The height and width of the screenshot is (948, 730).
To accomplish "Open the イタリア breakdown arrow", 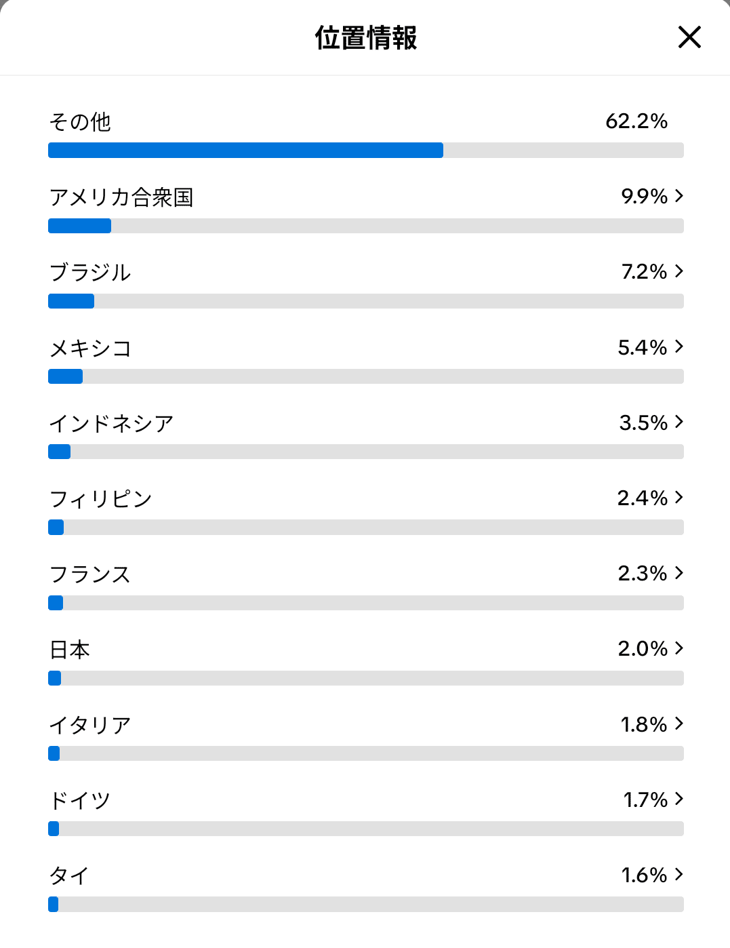I will [x=679, y=724].
